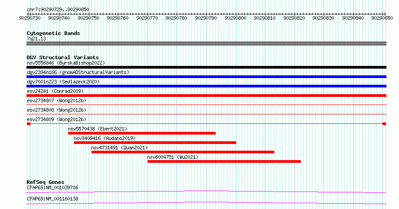Click ruler position 90290840
Screen dimensions: 399x209
(x=353, y=18)
